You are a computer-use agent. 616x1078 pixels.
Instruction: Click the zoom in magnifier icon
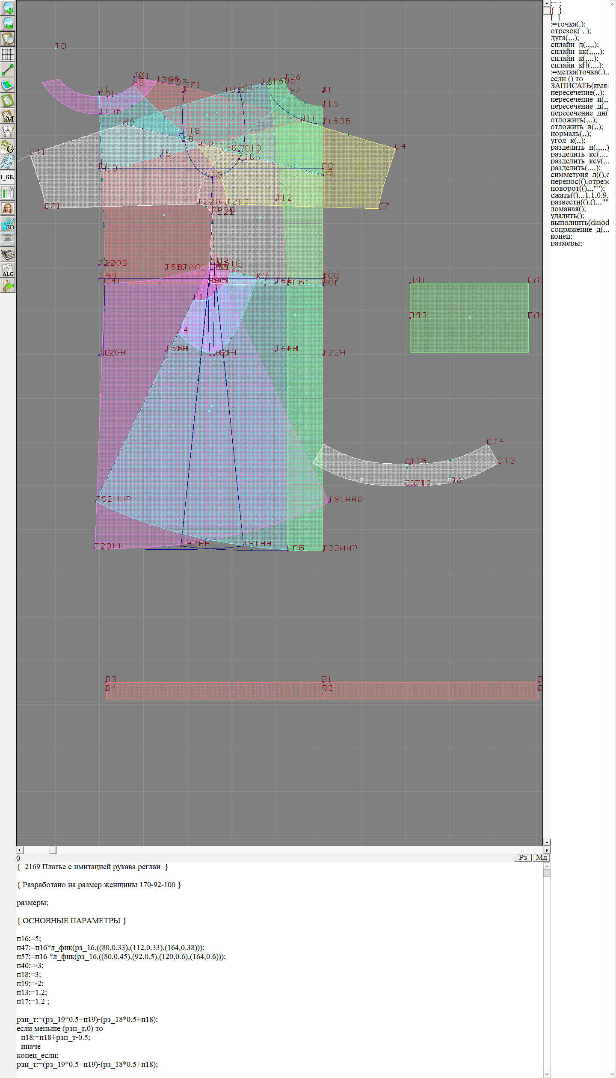[x=8, y=8]
